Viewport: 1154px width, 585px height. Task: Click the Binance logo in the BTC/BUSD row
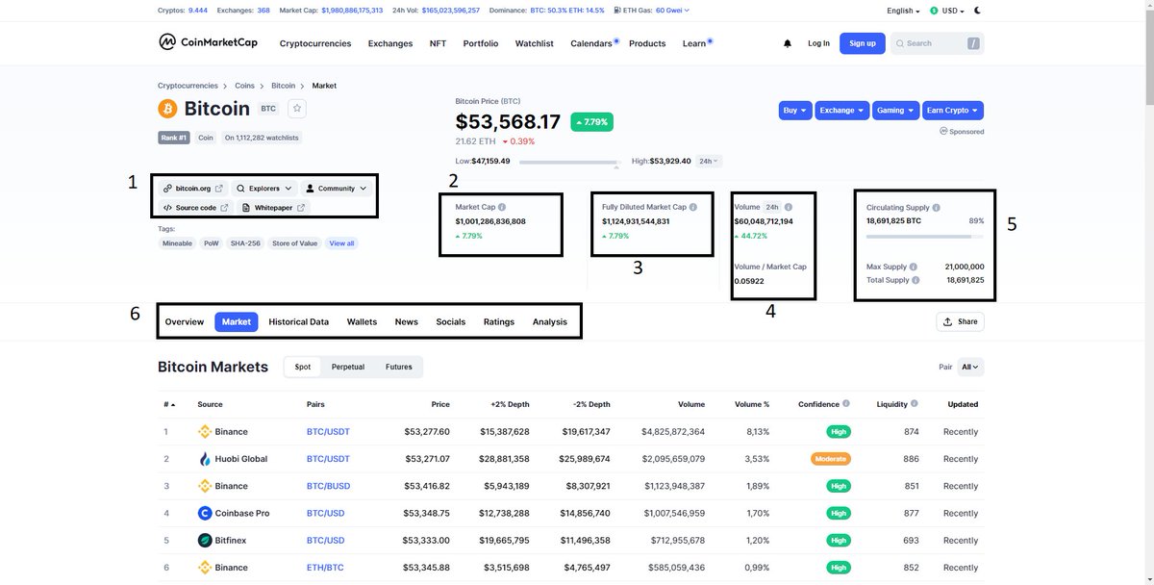pyautogui.click(x=205, y=486)
